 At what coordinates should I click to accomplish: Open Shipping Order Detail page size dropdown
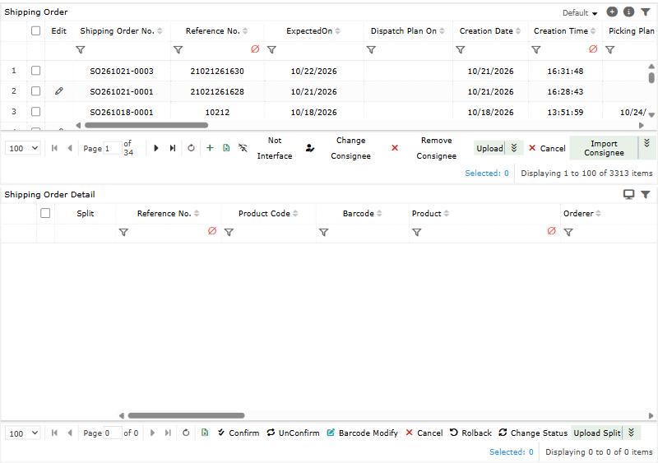[x=23, y=433]
